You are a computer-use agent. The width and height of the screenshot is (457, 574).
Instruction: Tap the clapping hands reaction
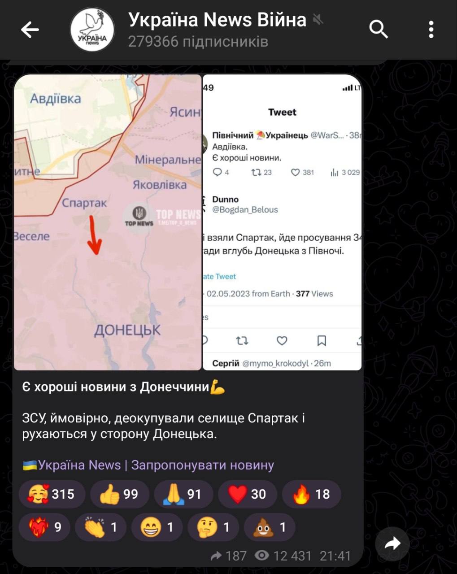tap(100, 527)
